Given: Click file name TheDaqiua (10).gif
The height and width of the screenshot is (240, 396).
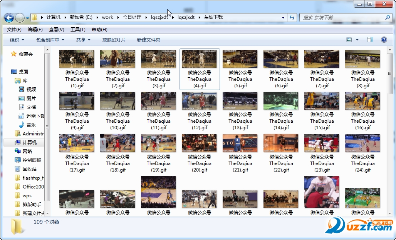Looking at the screenshot, I should pyautogui.click(x=118, y=121).
